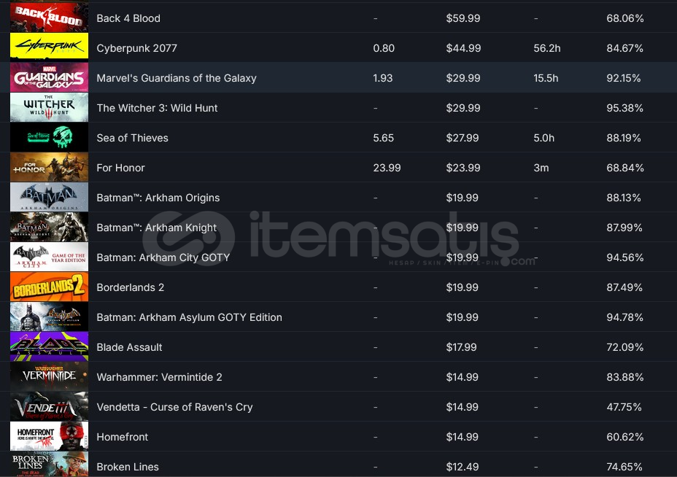Click the Borderlands 2 orange logo thumbnail
The image size is (677, 477).
(49, 287)
